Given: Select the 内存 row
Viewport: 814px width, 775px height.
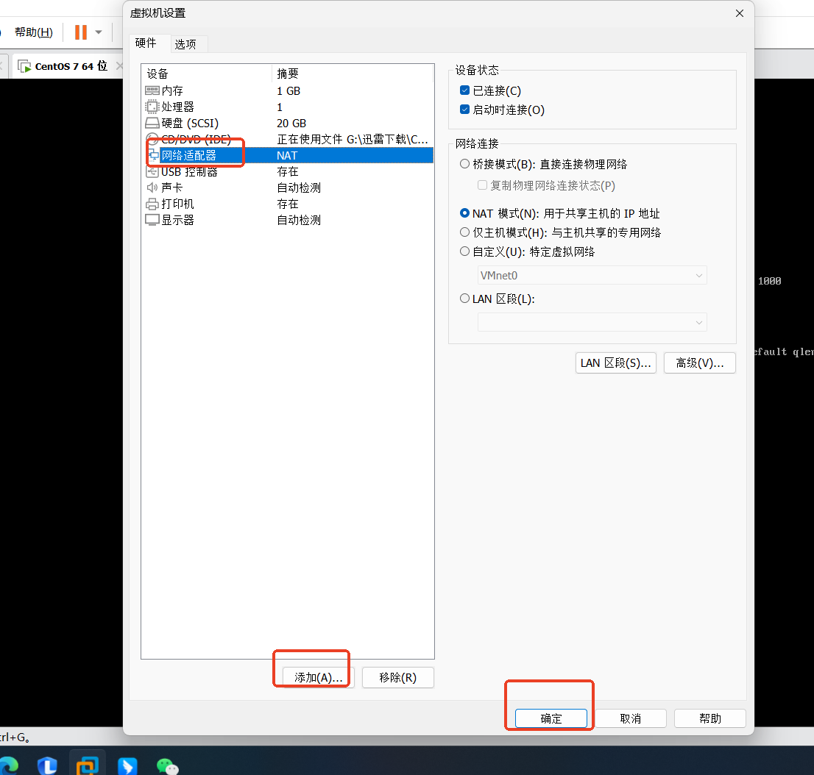Looking at the screenshot, I should (288, 90).
